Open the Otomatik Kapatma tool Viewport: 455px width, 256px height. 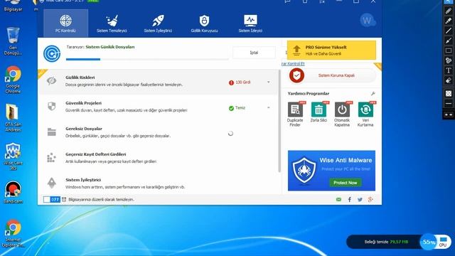tap(342, 114)
